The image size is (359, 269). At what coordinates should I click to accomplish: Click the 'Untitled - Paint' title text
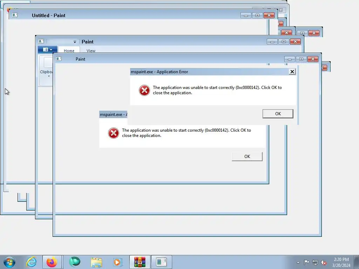(48, 15)
